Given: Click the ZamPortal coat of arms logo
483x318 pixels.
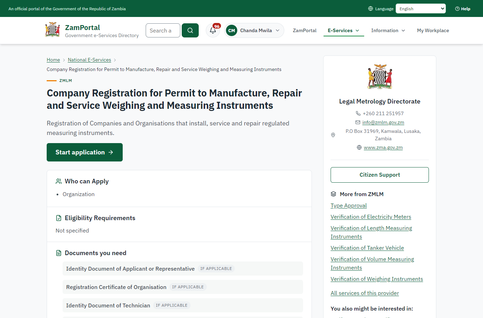Looking at the screenshot, I should (53, 30).
